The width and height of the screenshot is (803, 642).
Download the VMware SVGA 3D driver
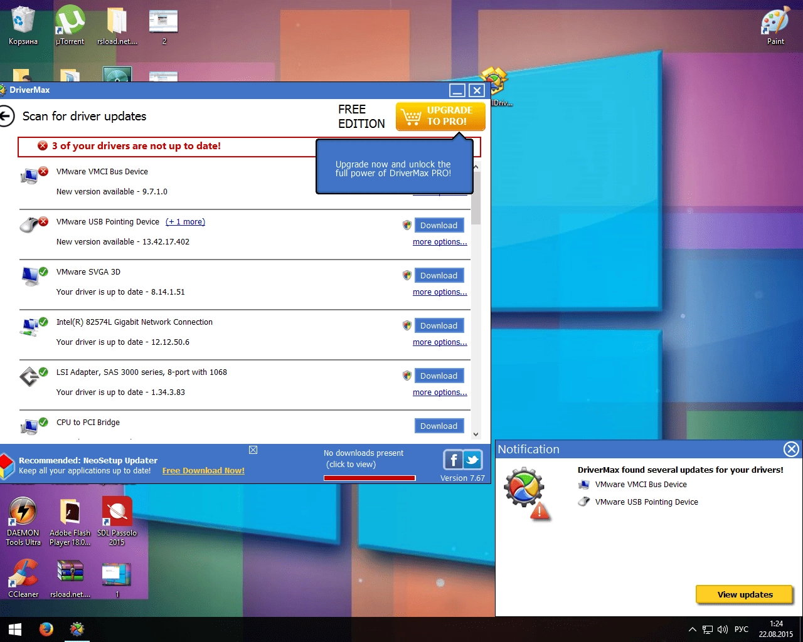pyautogui.click(x=439, y=275)
